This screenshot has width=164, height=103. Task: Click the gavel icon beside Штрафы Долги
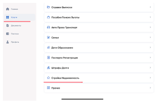48,68
